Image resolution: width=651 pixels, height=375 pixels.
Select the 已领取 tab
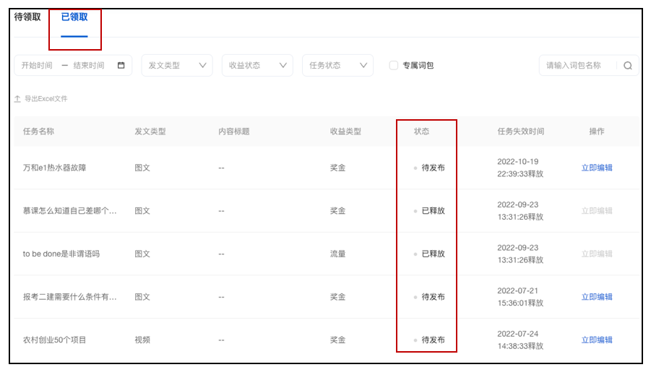(x=74, y=17)
